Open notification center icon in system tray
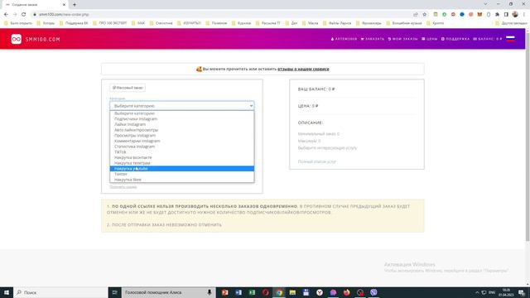Screen dimensions: 530x298 [x=522, y=292]
